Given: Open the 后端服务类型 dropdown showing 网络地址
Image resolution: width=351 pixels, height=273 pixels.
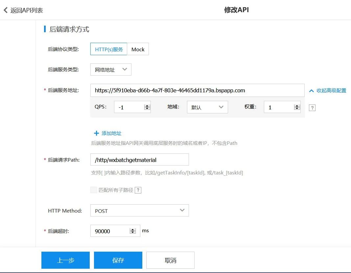Looking at the screenshot, I should click(x=110, y=69).
